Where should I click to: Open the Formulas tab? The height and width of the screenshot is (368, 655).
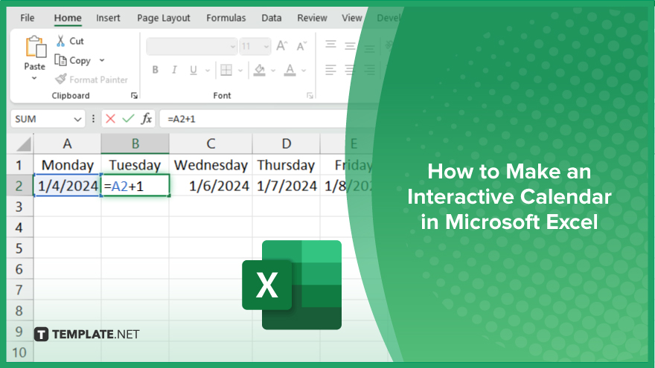(226, 18)
